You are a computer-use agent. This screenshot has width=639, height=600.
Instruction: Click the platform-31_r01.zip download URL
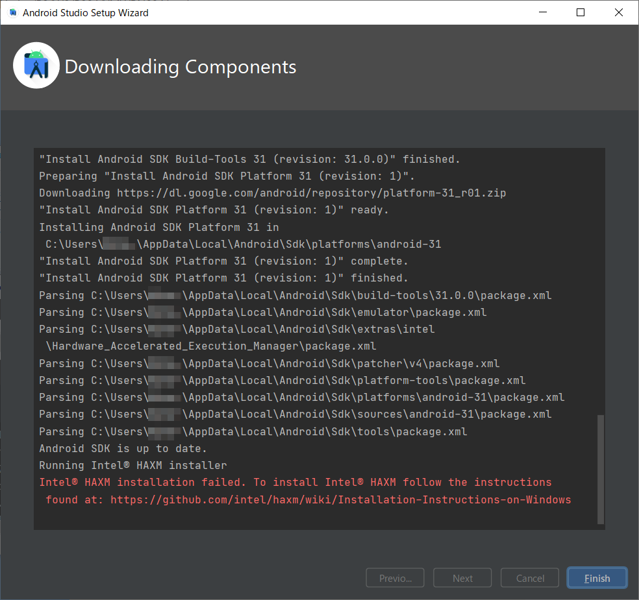pyautogui.click(x=311, y=193)
